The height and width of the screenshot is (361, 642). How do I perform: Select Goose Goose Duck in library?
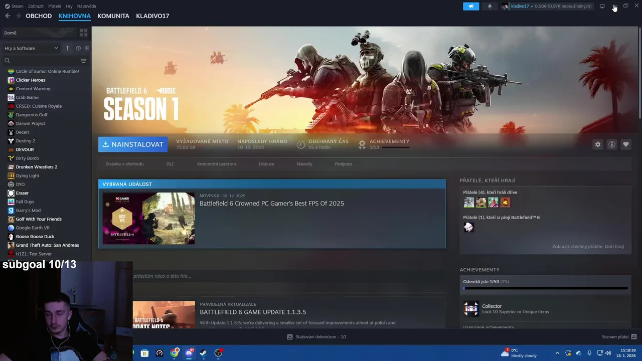35,237
